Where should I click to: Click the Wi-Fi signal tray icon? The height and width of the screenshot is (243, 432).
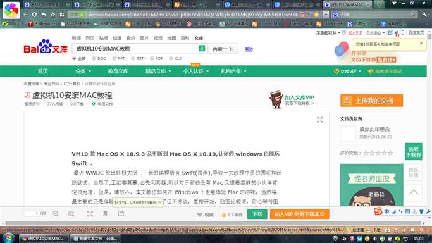click(335, 239)
